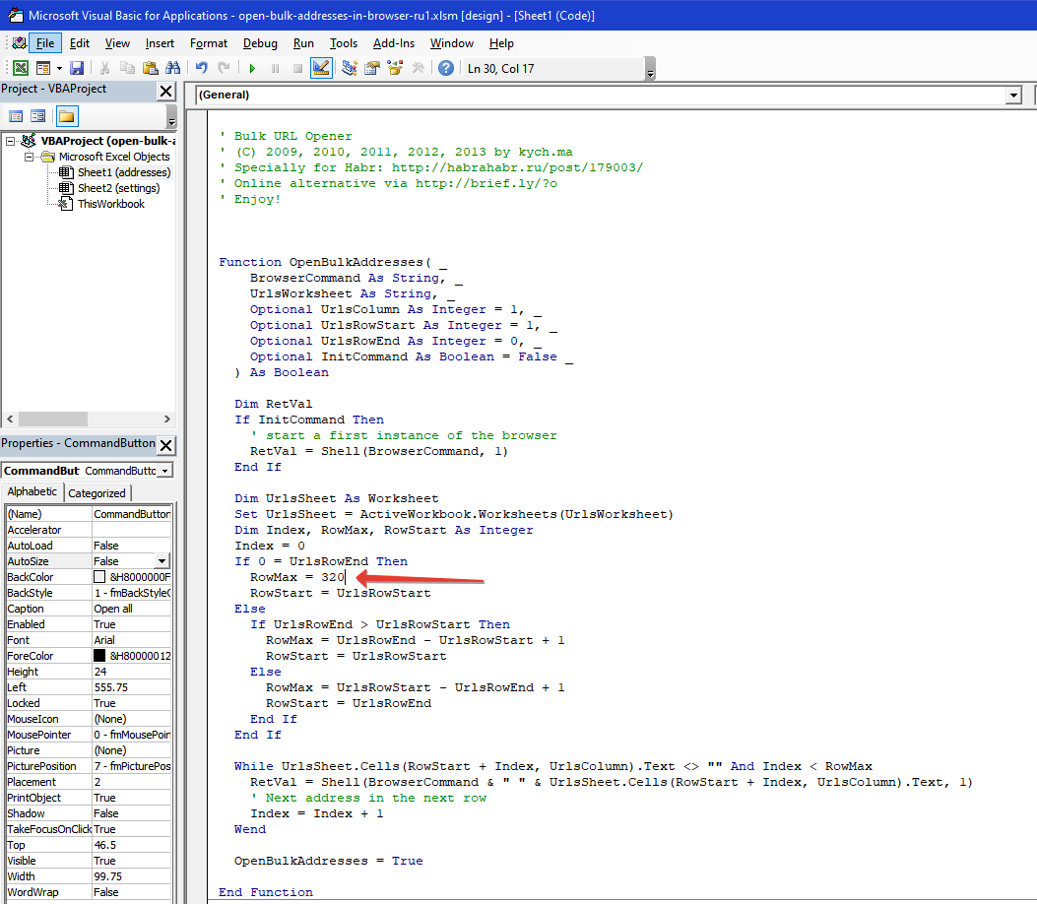Click the View Microsoft Excel icon

point(20,68)
